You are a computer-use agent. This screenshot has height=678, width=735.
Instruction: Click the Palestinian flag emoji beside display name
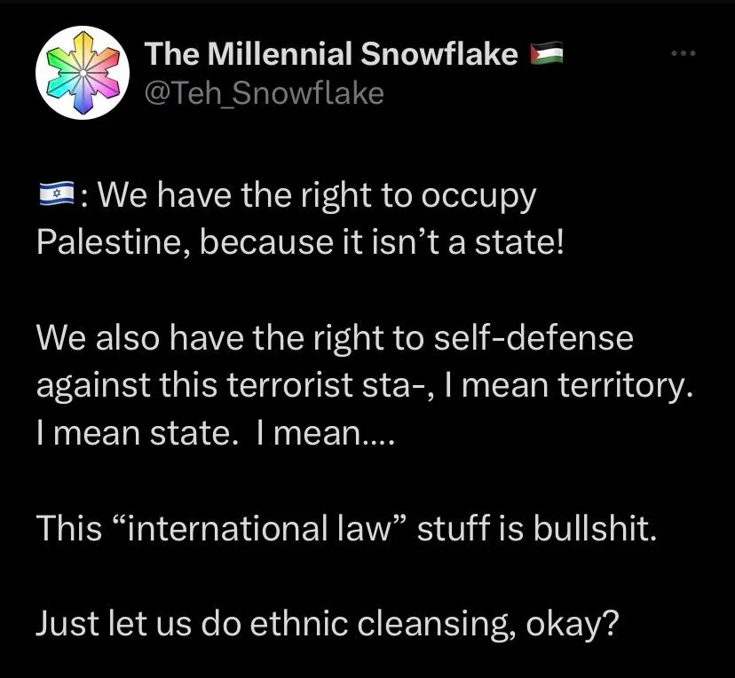[x=546, y=53]
